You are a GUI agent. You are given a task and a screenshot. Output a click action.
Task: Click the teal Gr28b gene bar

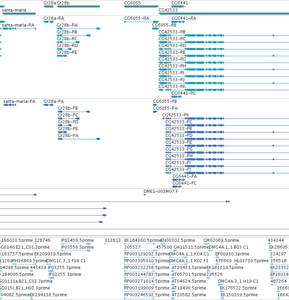click(78, 6)
